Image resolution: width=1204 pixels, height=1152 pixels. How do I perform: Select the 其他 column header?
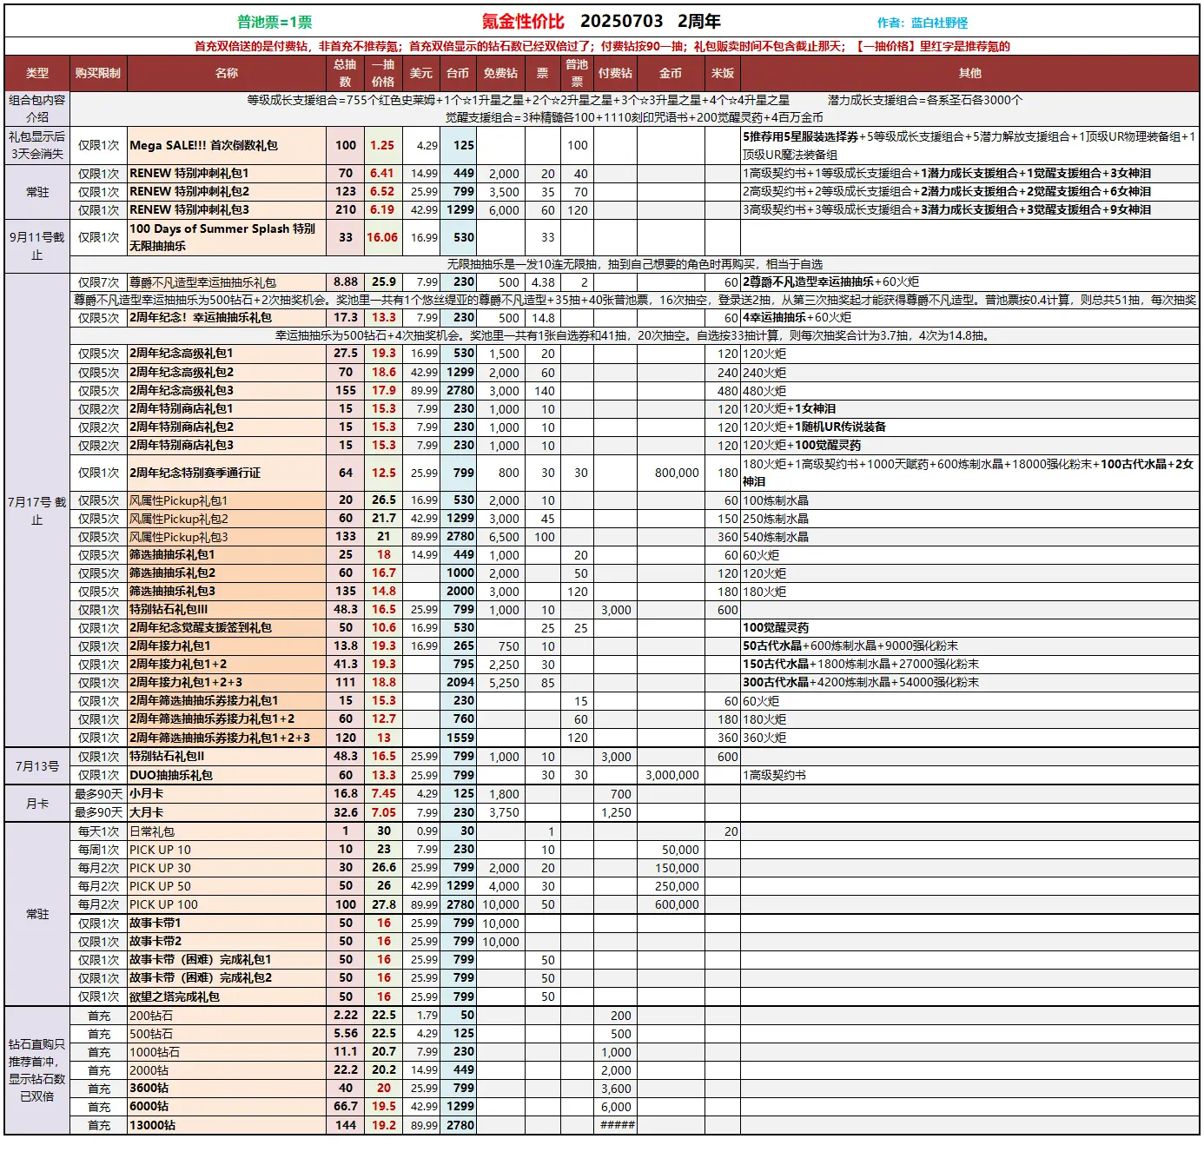click(969, 74)
